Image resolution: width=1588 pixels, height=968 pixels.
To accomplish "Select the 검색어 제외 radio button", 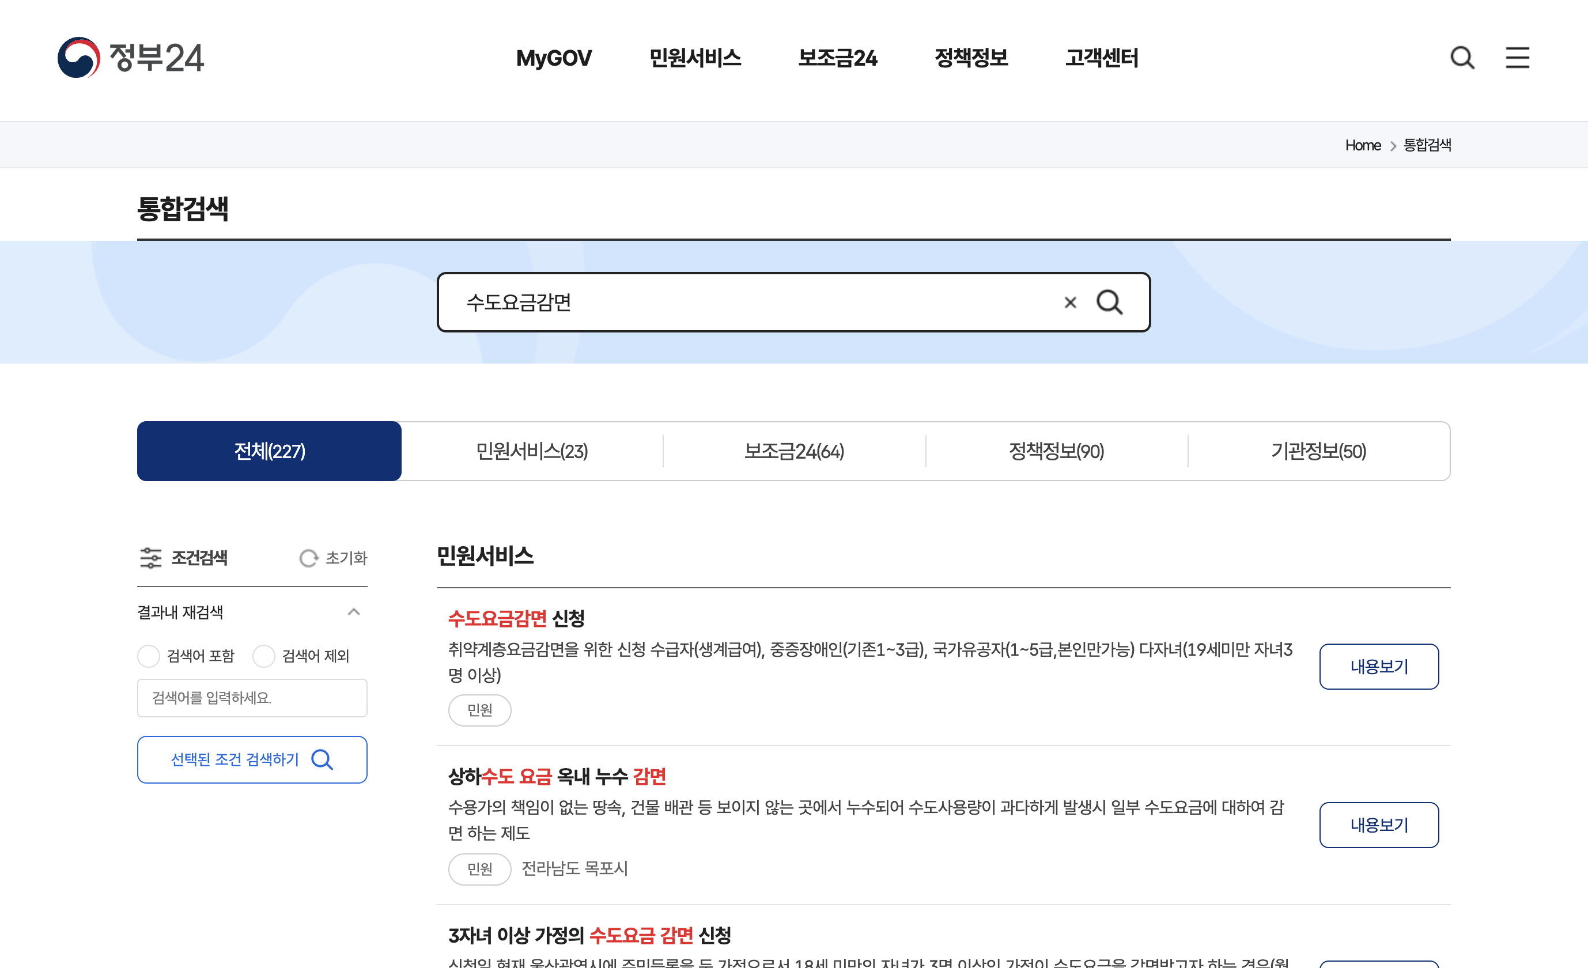I will click(x=263, y=656).
